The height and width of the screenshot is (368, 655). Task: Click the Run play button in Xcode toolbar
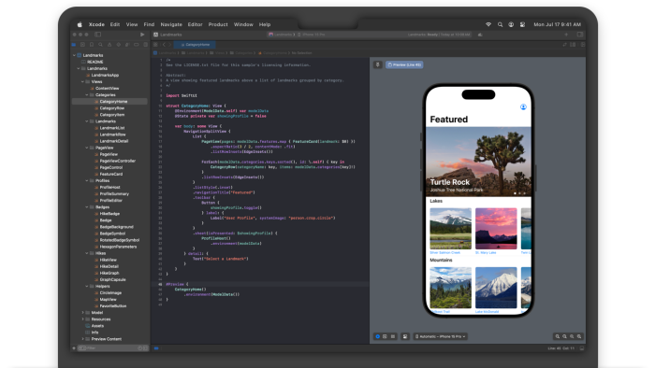142,35
